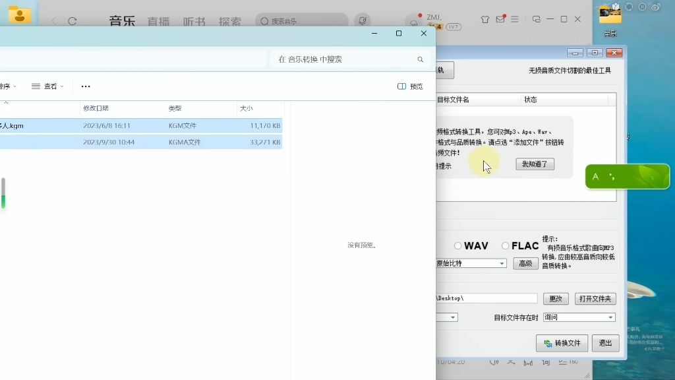Click the See more (…) icon in Explorer toolbar
This screenshot has width=675, height=380.
pos(86,86)
